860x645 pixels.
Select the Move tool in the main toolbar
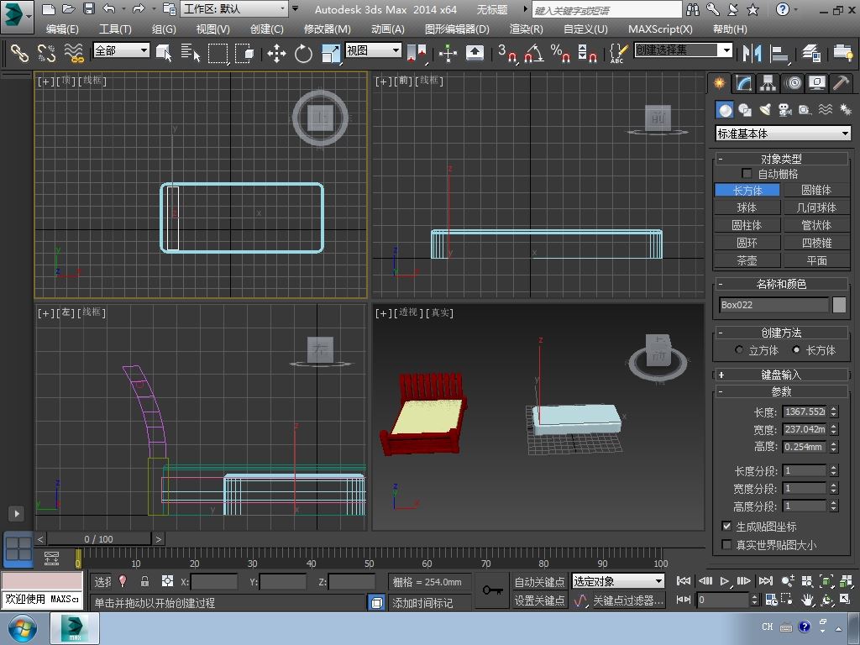pyautogui.click(x=276, y=54)
